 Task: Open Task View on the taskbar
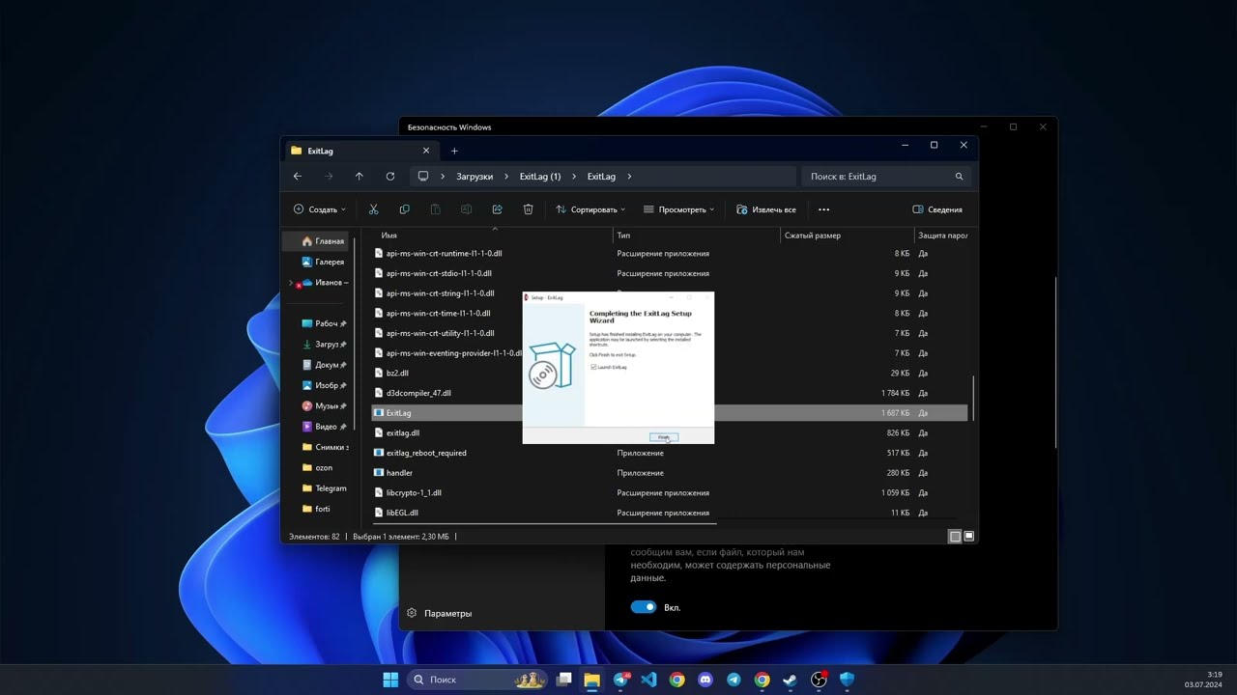(x=564, y=680)
